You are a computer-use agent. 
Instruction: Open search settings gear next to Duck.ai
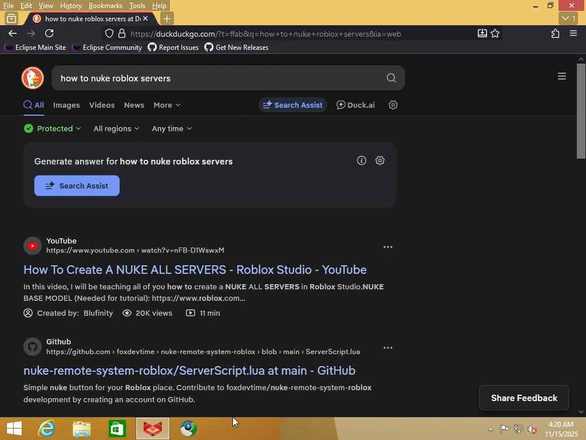(x=393, y=105)
